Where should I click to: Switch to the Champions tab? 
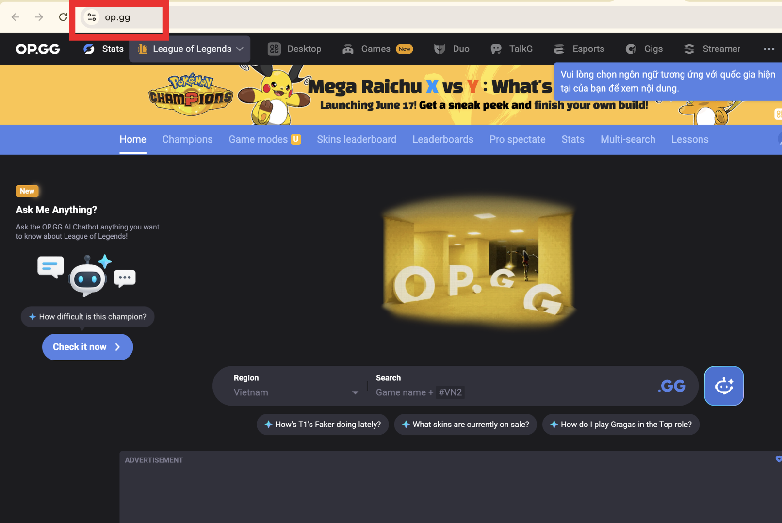point(187,140)
